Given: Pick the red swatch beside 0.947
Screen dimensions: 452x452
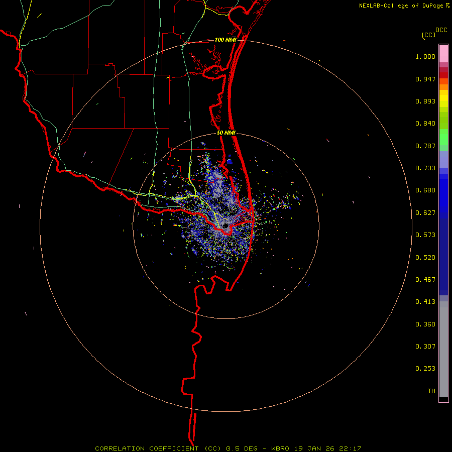Looking at the screenshot, I should [x=443, y=75].
